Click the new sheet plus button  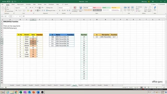(112, 85)
